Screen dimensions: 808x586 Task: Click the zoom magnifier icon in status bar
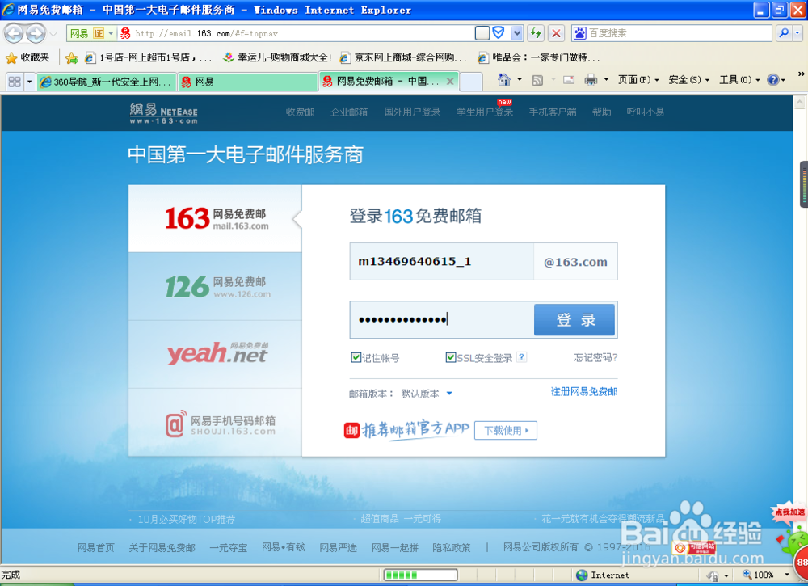click(x=747, y=574)
